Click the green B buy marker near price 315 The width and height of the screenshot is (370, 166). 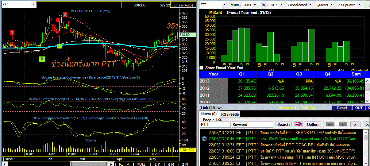[42, 58]
